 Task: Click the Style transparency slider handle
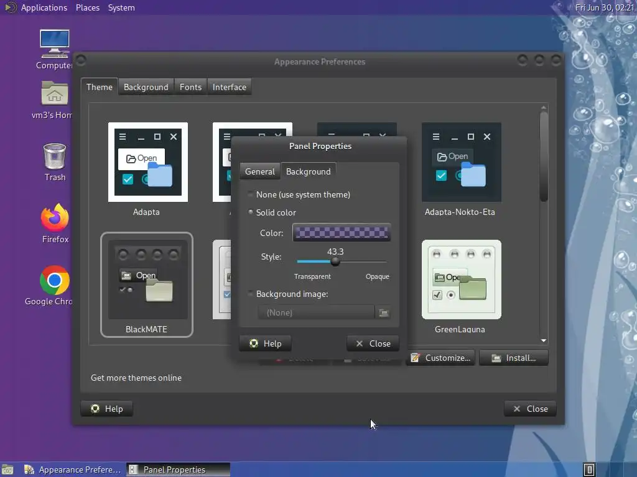click(335, 261)
